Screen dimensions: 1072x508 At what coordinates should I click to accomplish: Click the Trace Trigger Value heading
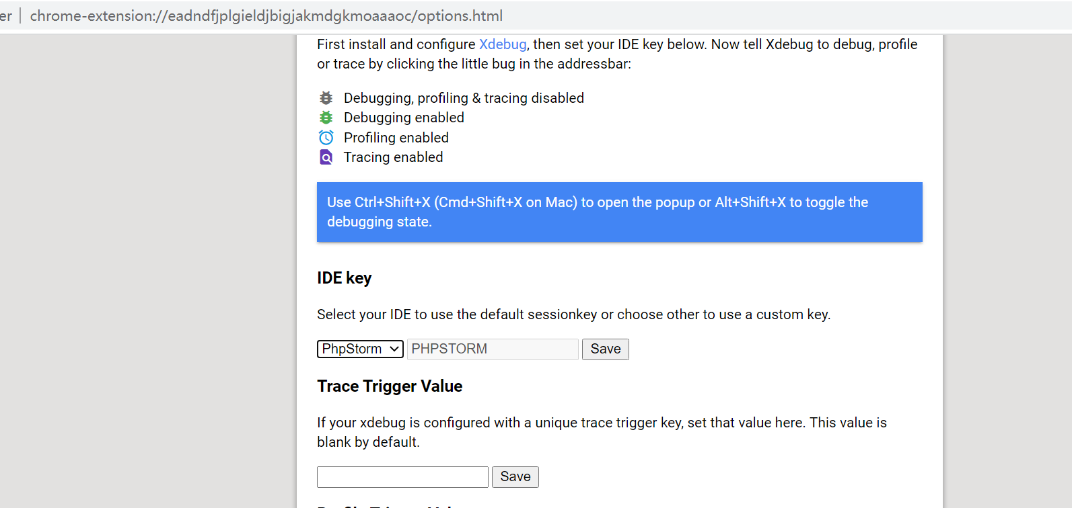click(x=390, y=386)
